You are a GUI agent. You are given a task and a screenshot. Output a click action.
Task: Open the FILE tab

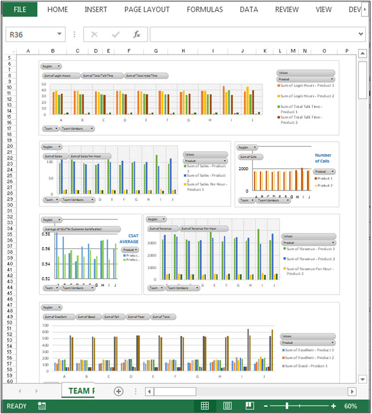[x=20, y=10]
